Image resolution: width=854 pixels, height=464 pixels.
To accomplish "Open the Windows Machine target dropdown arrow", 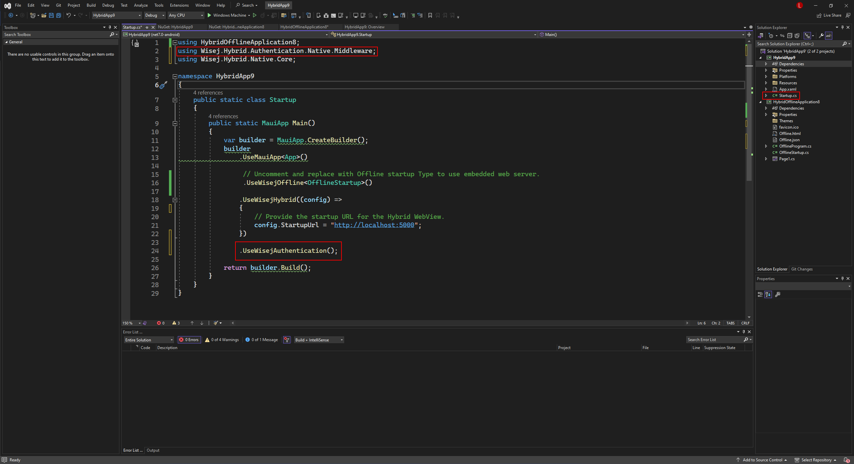I will 249,15.
